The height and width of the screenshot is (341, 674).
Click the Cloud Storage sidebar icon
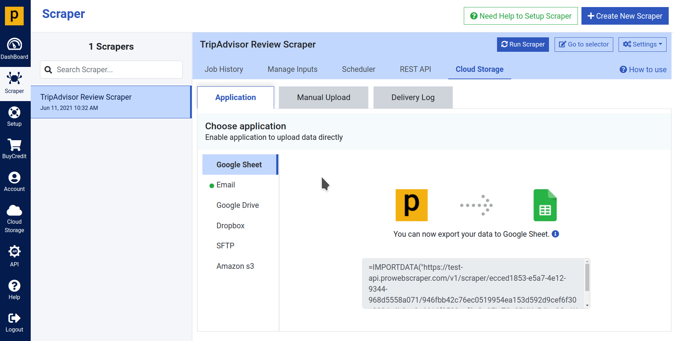(x=14, y=211)
